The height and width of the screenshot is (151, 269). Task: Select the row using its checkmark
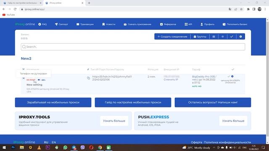tap(229, 76)
